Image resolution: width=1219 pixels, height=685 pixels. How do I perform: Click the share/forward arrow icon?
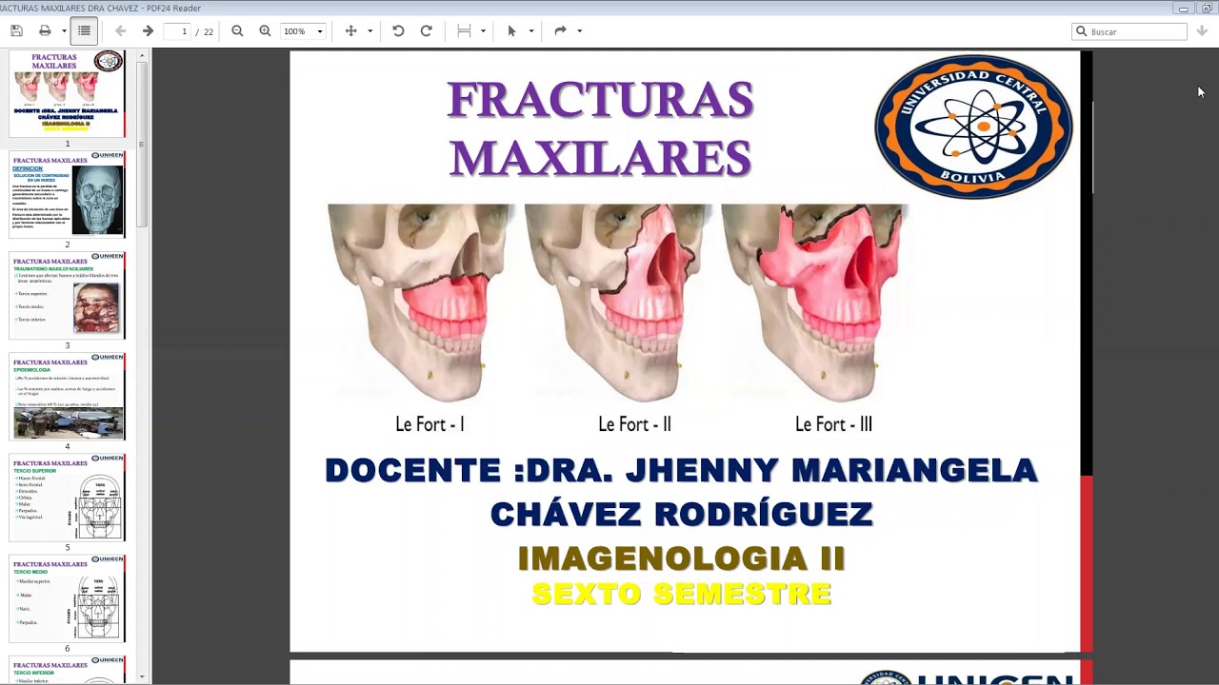(560, 31)
